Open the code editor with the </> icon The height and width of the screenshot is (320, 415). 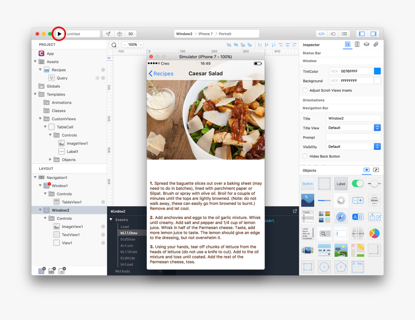(321, 34)
